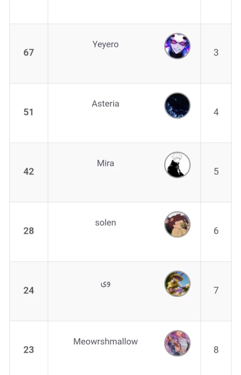The width and height of the screenshot is (241, 375).
Task: Click the rank number 3 cell
Action: click(216, 54)
